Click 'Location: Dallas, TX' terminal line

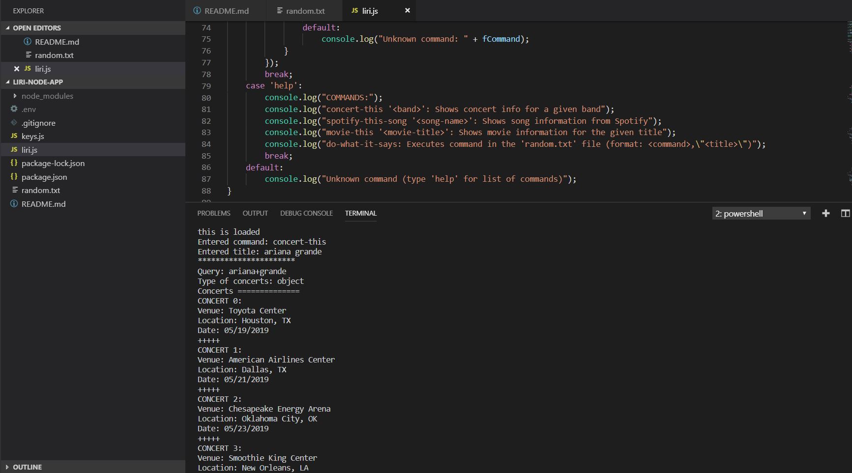pos(242,369)
